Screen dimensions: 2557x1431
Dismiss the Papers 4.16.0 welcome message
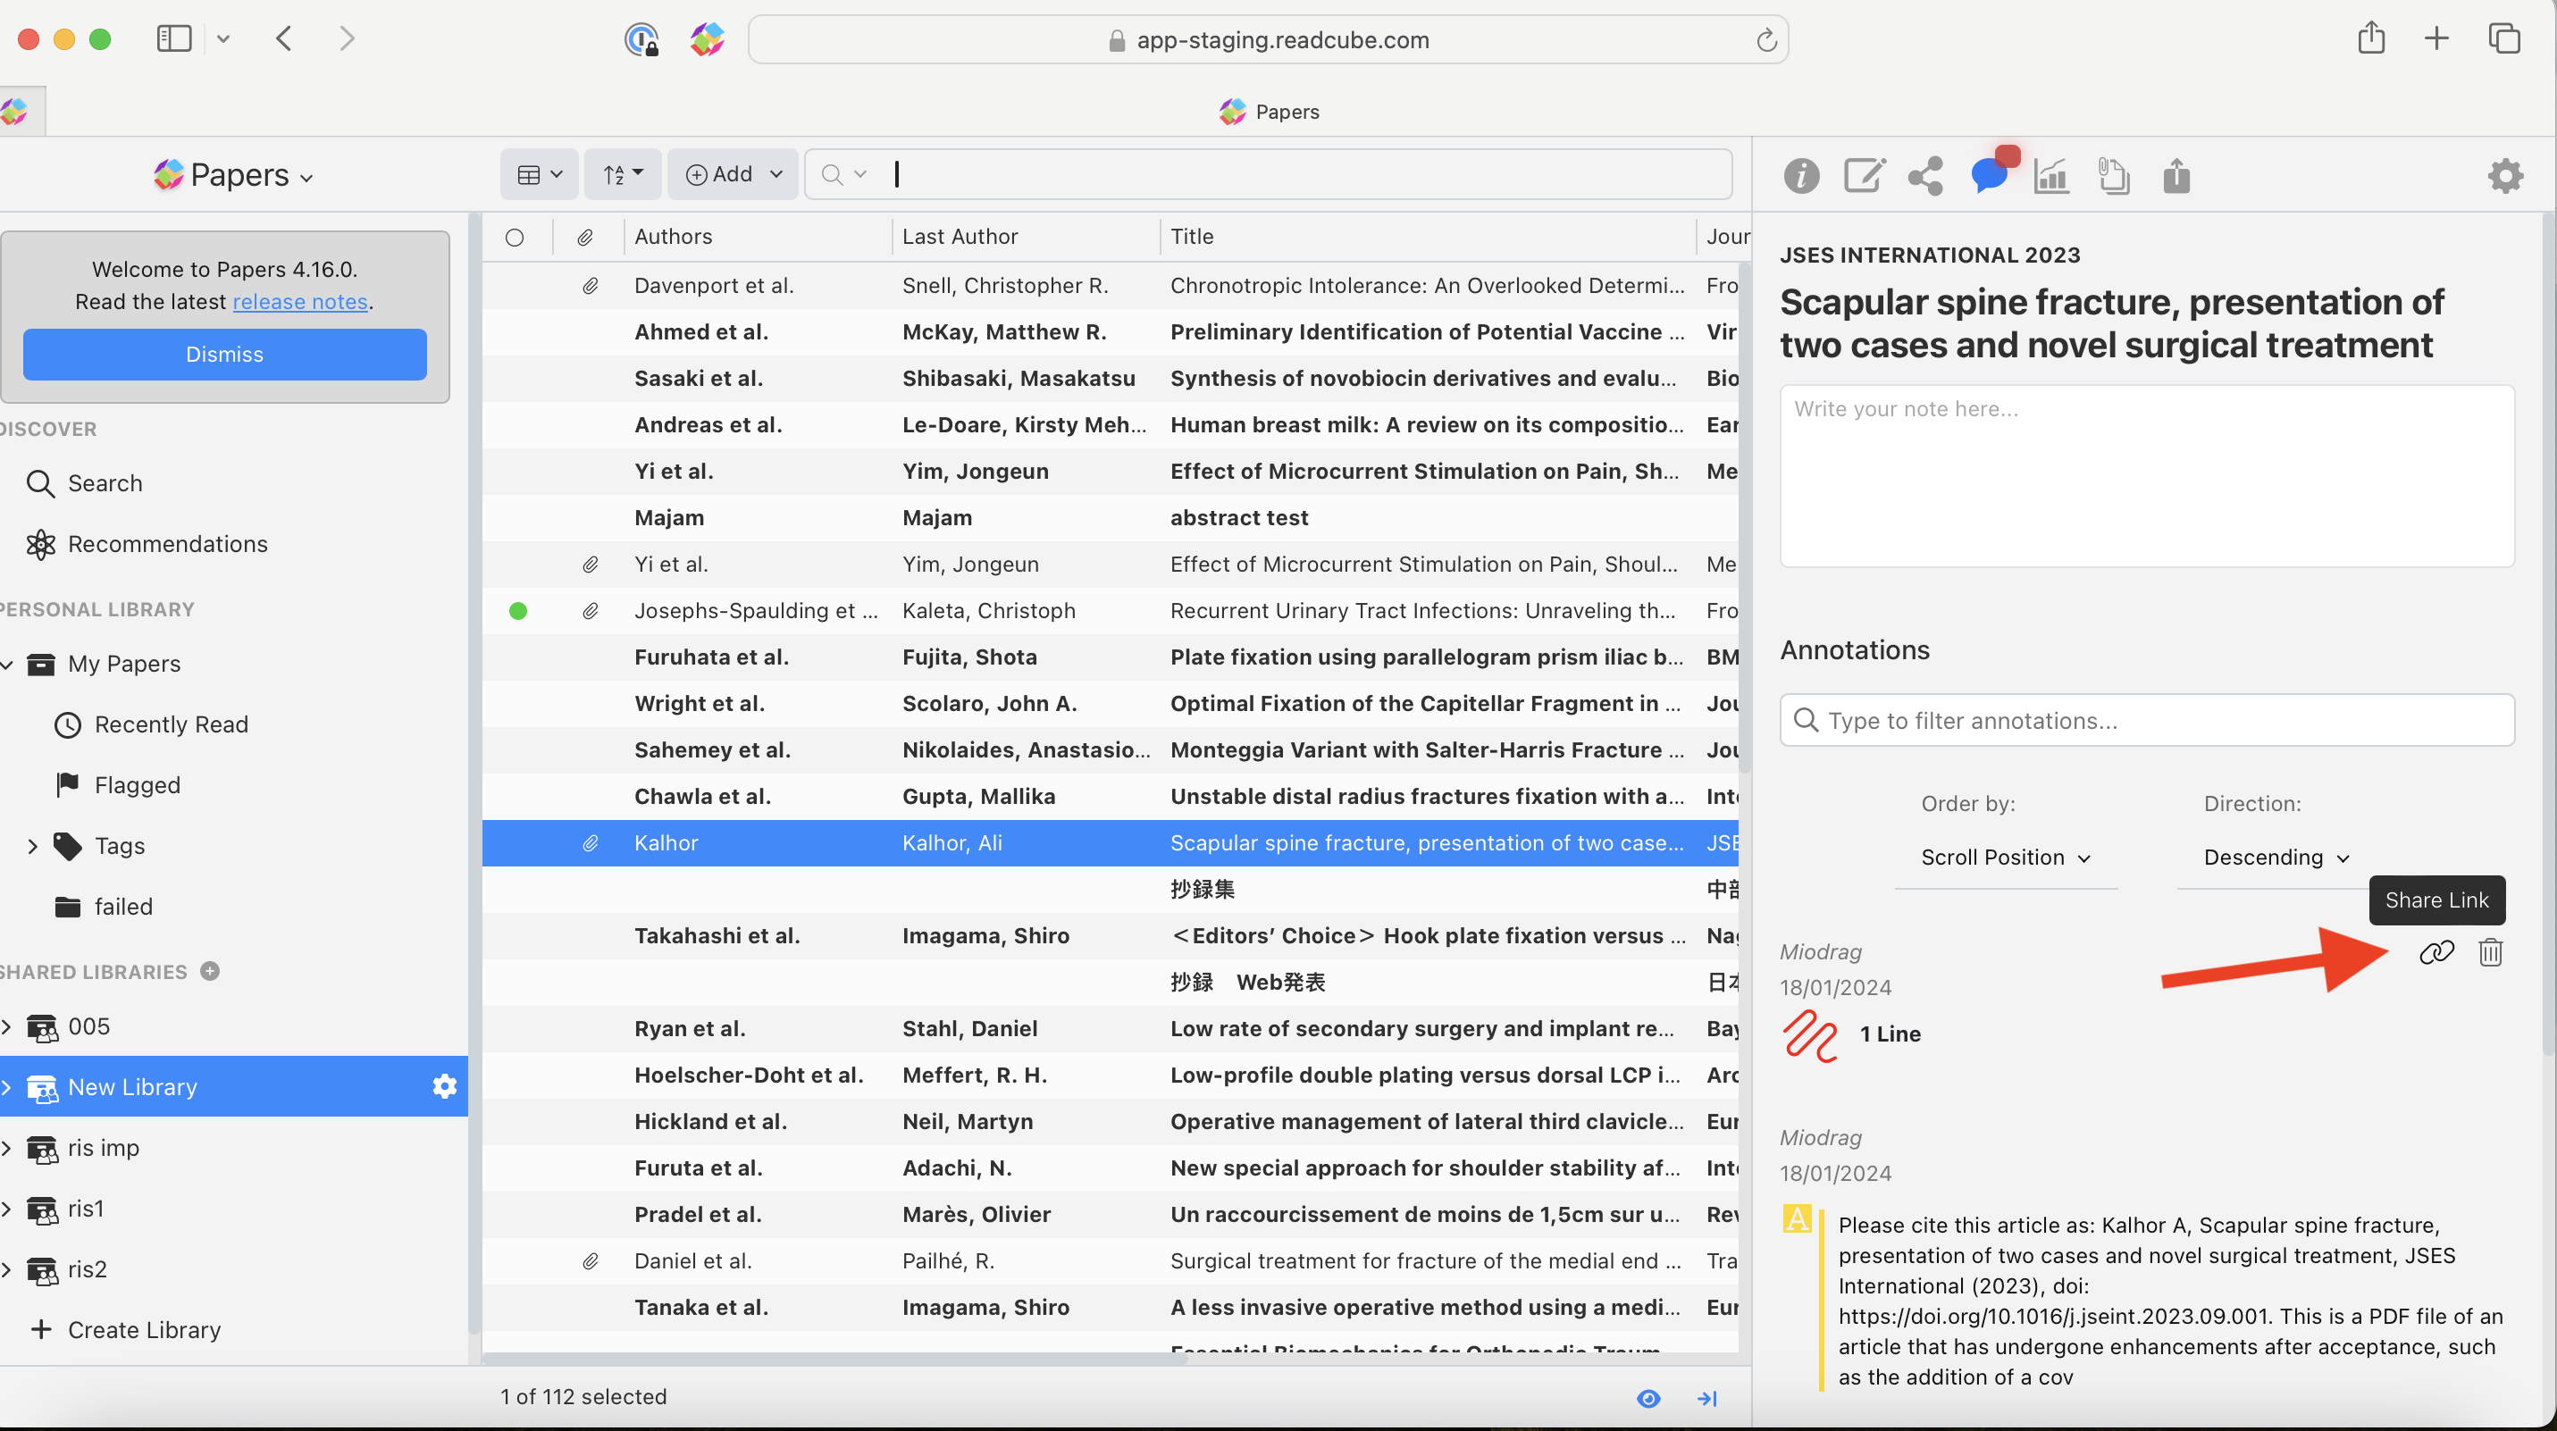(223, 355)
